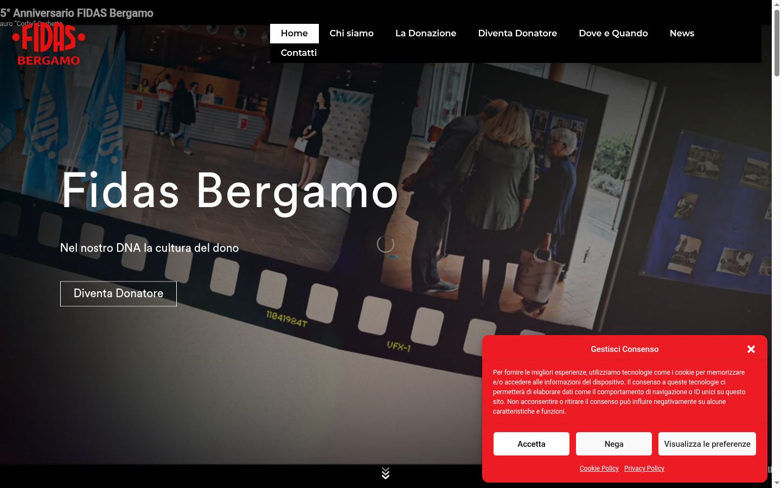Accept cookies with the Accetta button

(532, 444)
